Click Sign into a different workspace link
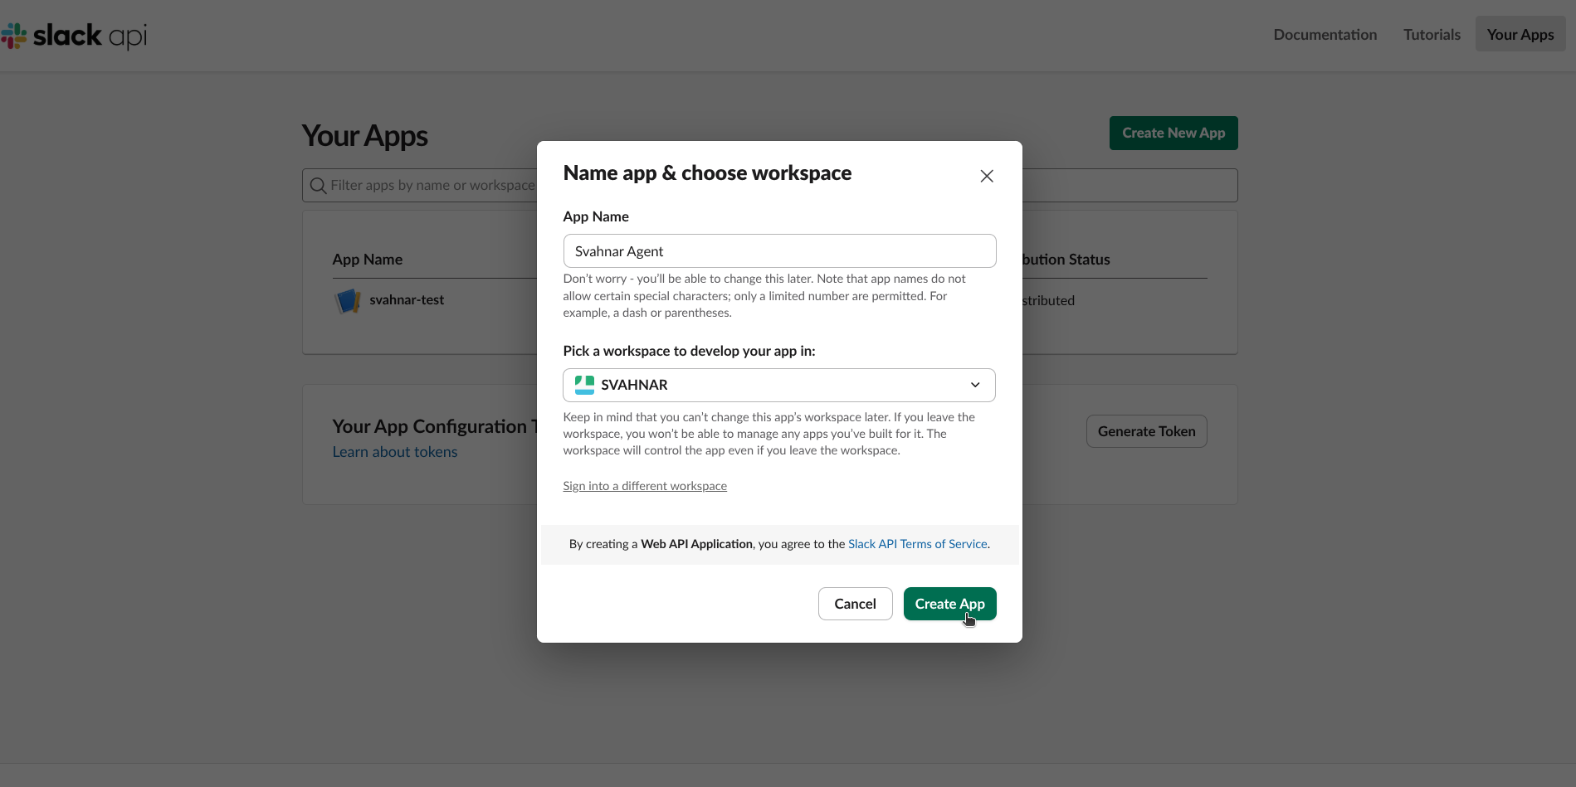The width and height of the screenshot is (1576, 787). coord(645,486)
